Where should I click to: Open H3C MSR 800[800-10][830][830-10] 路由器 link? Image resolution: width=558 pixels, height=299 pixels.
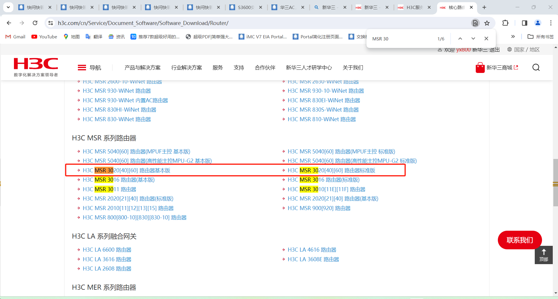coord(135,218)
